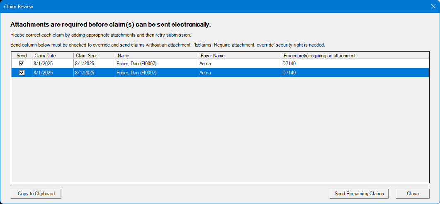Sort by the Payer Name column header

click(239, 56)
